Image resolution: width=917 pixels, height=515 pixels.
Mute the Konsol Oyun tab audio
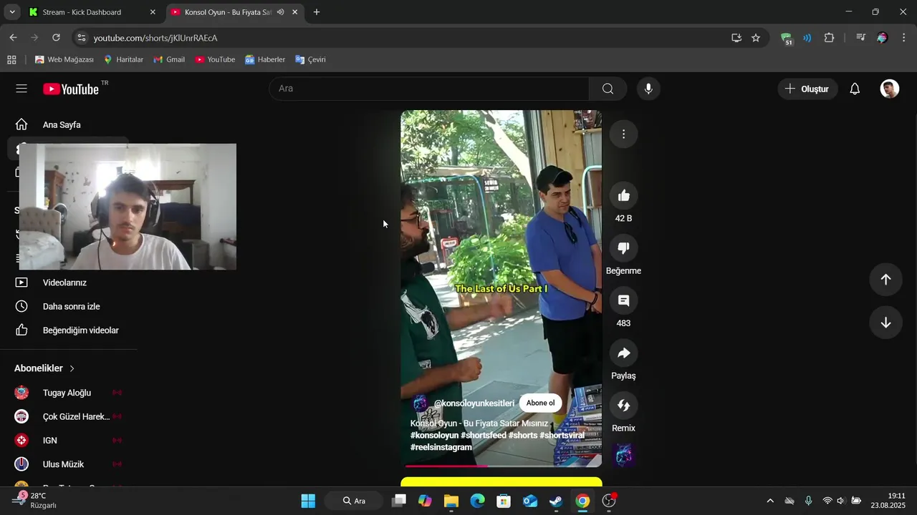point(280,12)
